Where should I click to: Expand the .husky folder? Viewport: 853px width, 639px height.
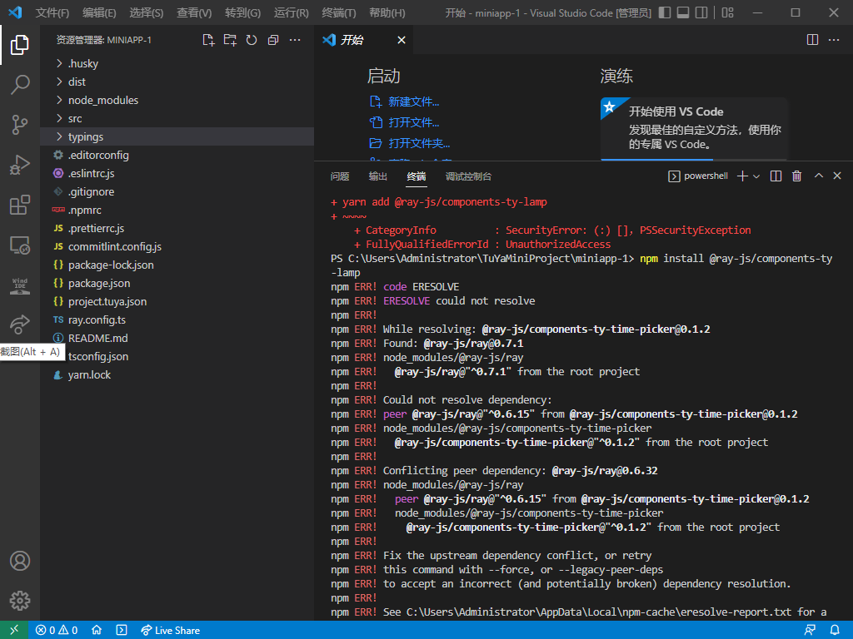tap(177, 63)
